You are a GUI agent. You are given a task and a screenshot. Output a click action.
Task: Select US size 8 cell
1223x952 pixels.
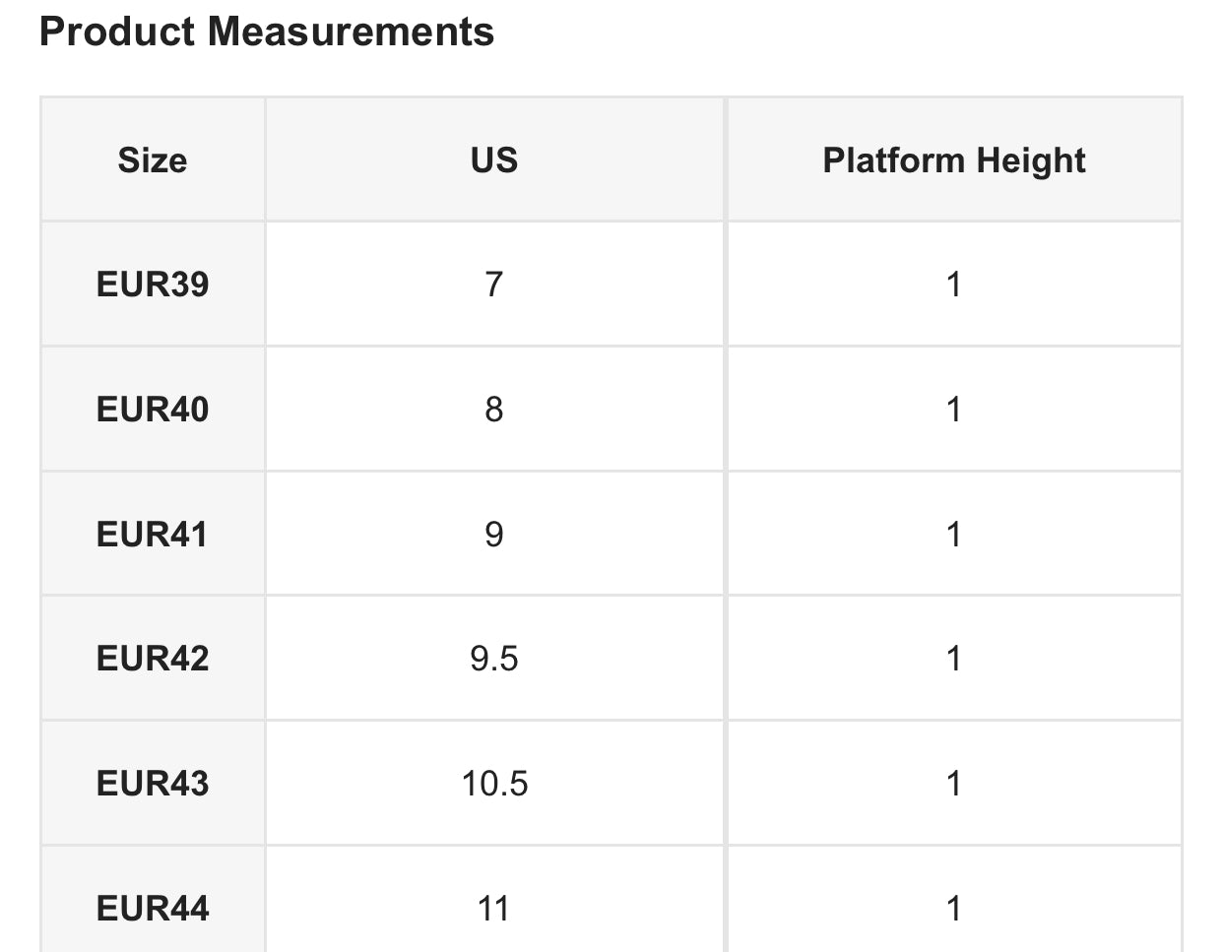click(494, 410)
